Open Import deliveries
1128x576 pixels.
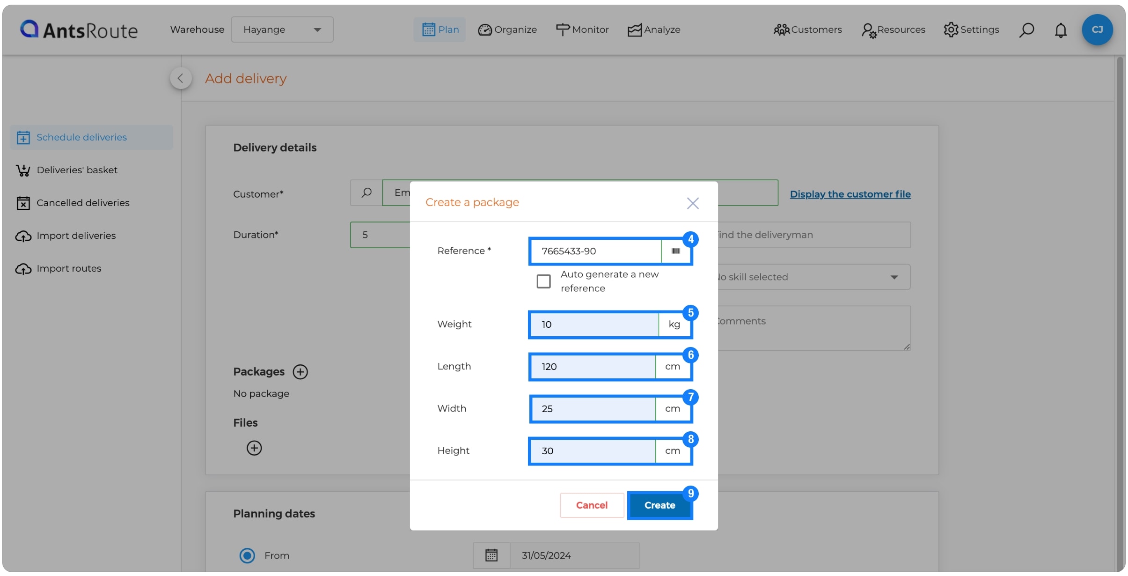(x=66, y=236)
